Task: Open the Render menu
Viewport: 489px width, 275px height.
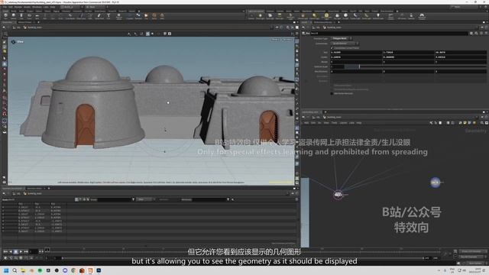Action: click(x=18, y=7)
